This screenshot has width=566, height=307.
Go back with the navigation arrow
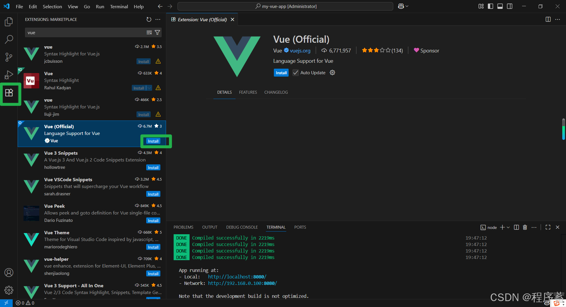point(160,6)
